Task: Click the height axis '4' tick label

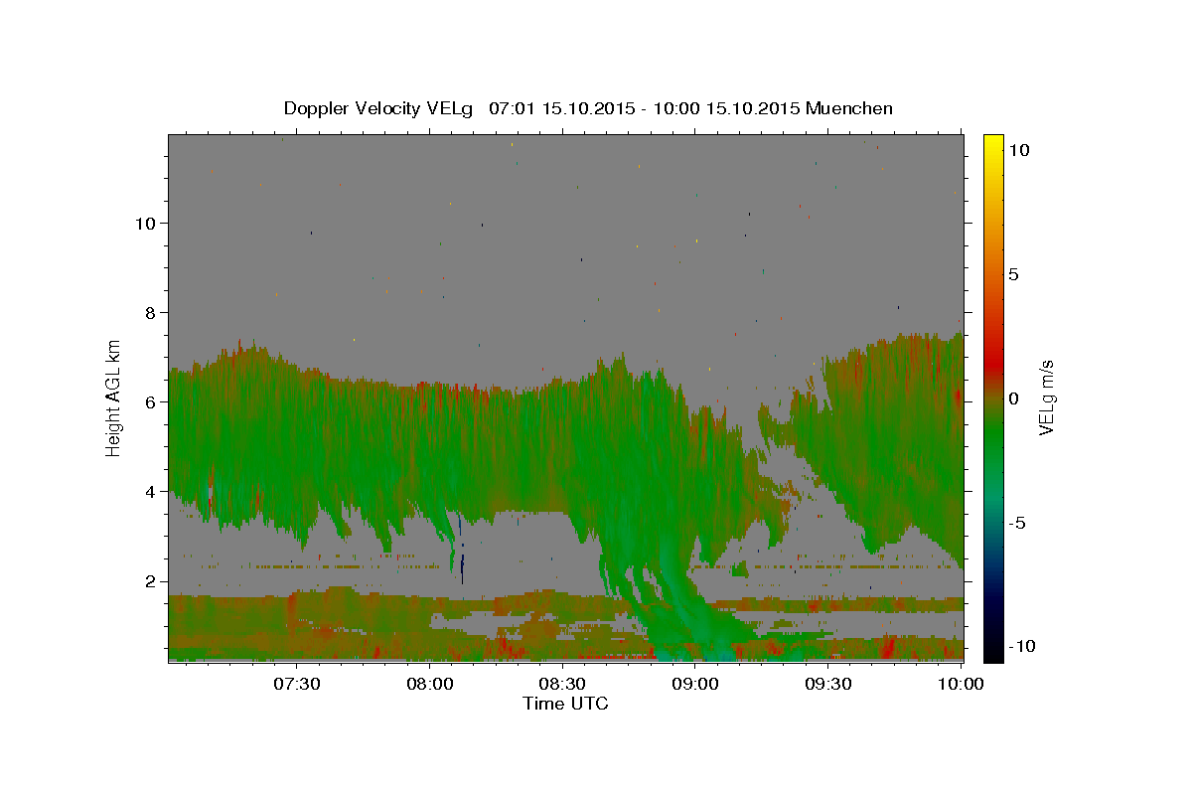Action: (x=152, y=492)
